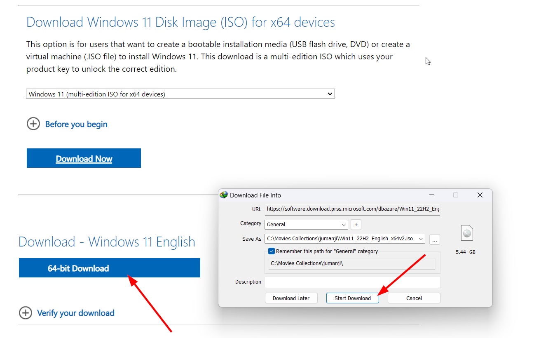This screenshot has height=338, width=541.
Task: Toggle Remember this path for General category
Action: 272,251
